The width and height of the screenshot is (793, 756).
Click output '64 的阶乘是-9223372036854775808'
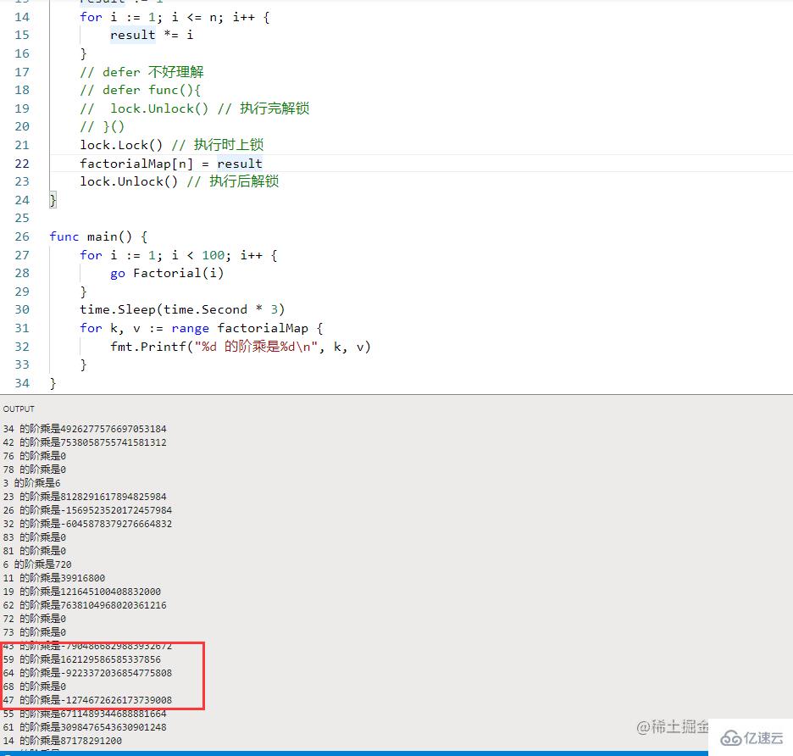pyautogui.click(x=87, y=673)
